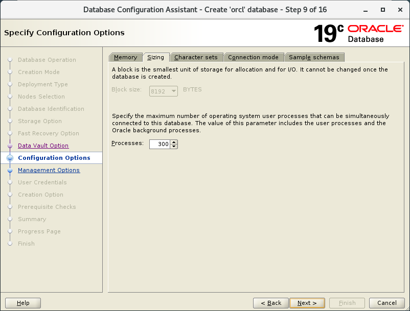
Task: Click the Configuration Options sidebar entry
Action: point(54,158)
